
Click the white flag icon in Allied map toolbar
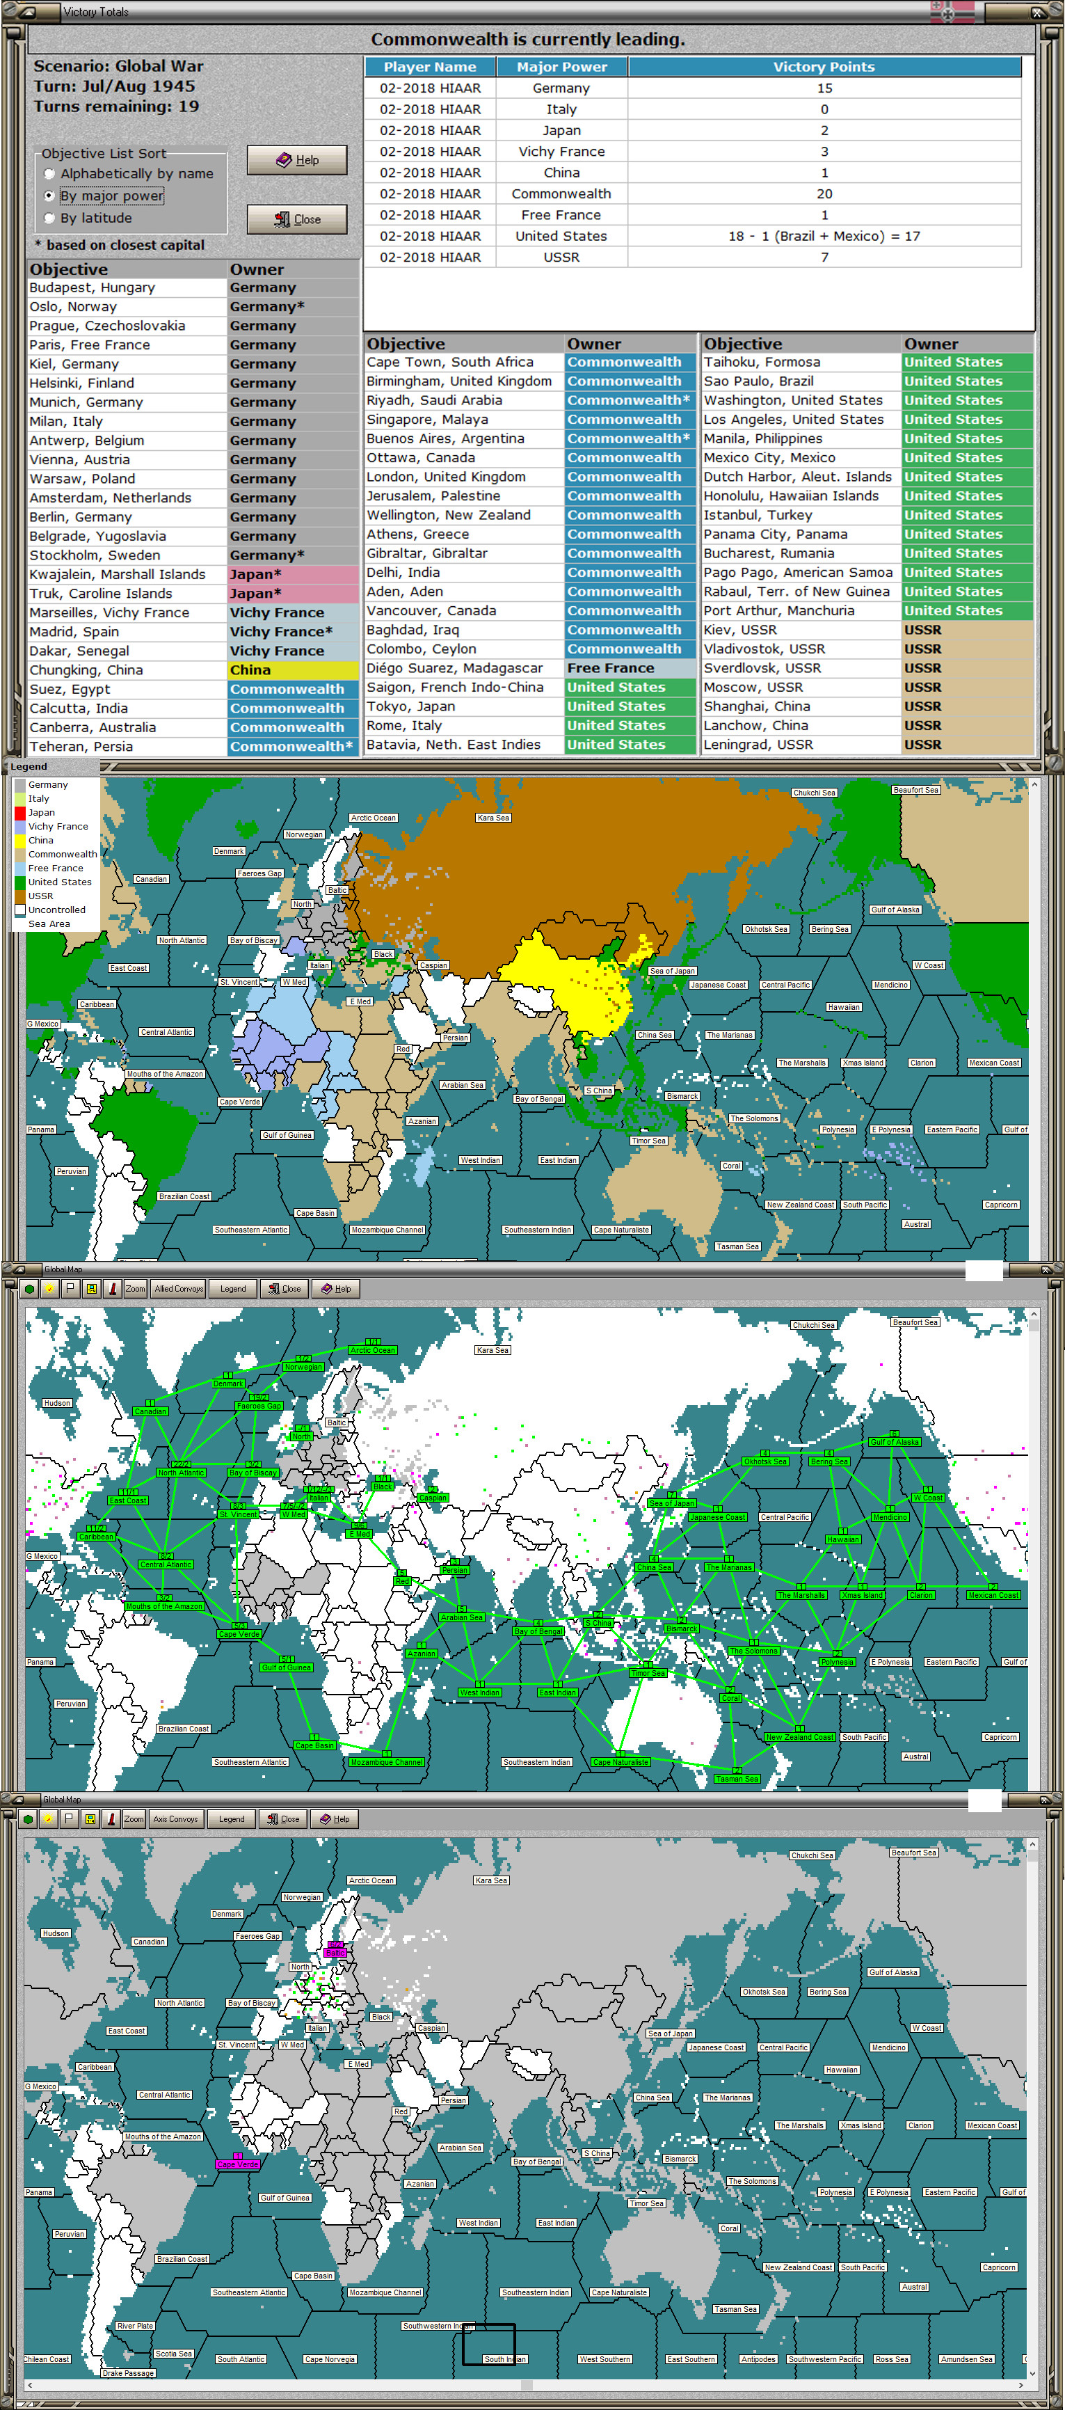coord(70,1288)
